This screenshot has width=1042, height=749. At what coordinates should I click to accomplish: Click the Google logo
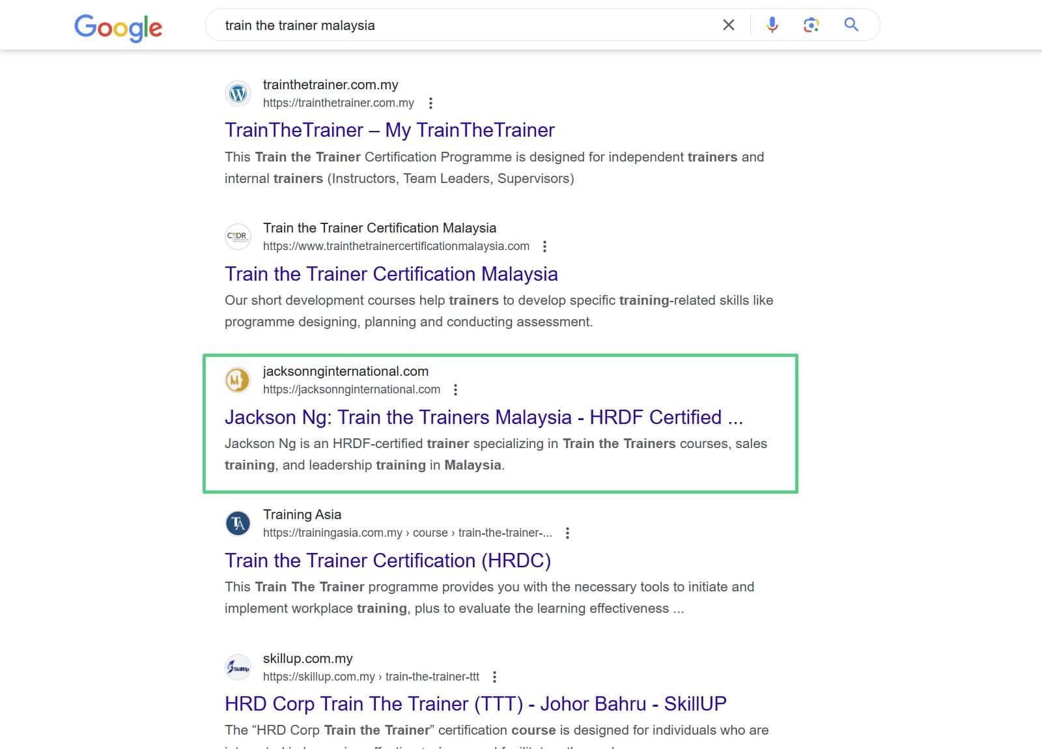[118, 27]
